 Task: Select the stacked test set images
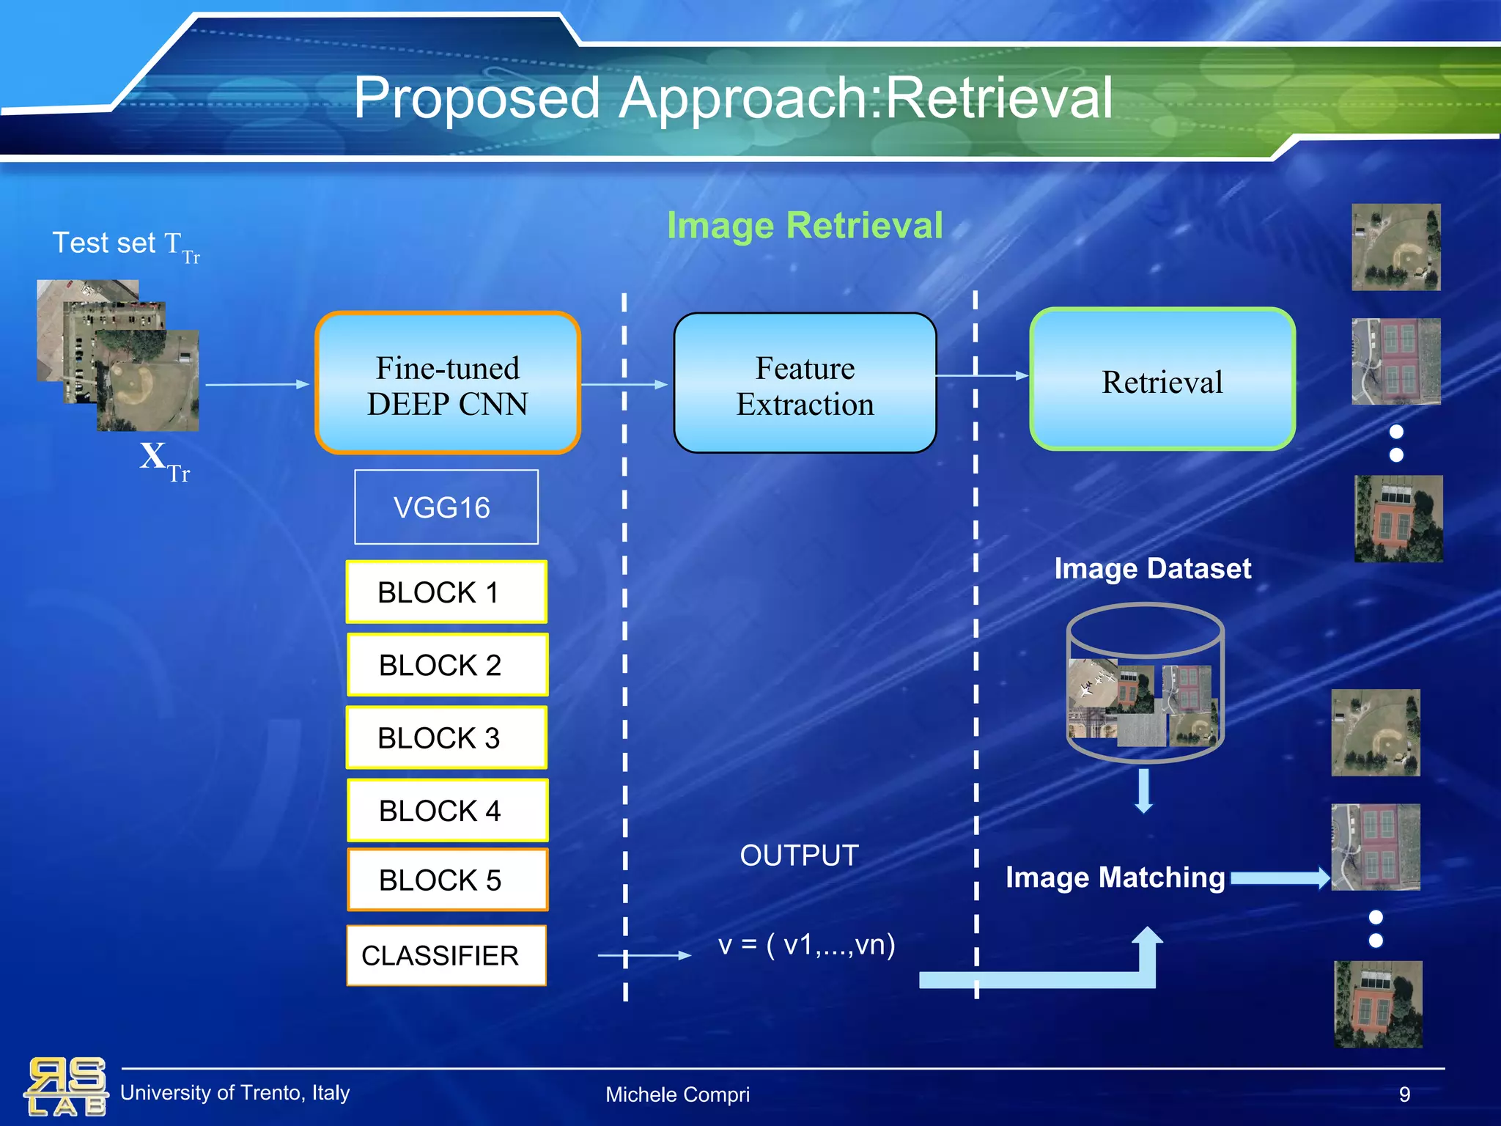[118, 355]
